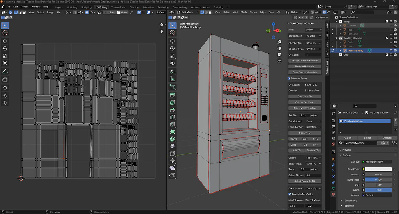Click the viewport zoom magnifier icon

click(279, 42)
